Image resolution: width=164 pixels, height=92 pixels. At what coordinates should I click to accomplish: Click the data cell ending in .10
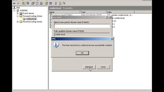pyautogui.click(x=114, y=21)
